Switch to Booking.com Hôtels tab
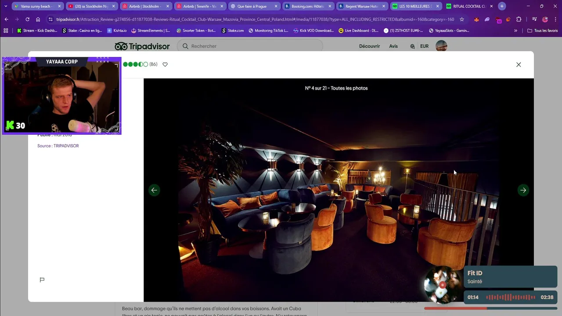The image size is (562, 316). pyautogui.click(x=308, y=6)
